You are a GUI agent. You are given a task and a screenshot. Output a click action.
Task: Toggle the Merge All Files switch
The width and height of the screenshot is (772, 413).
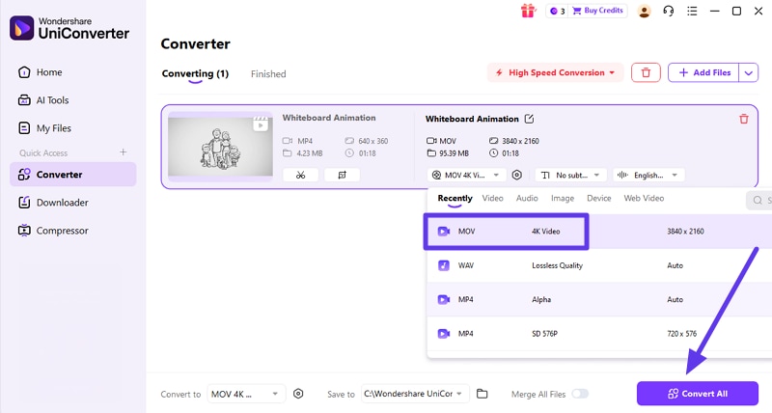580,394
